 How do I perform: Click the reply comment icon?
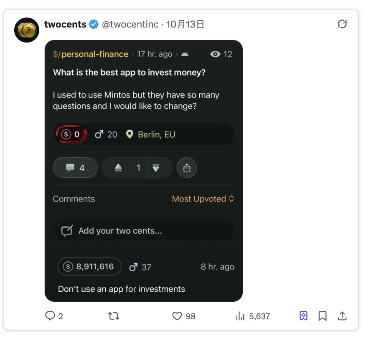point(51,316)
